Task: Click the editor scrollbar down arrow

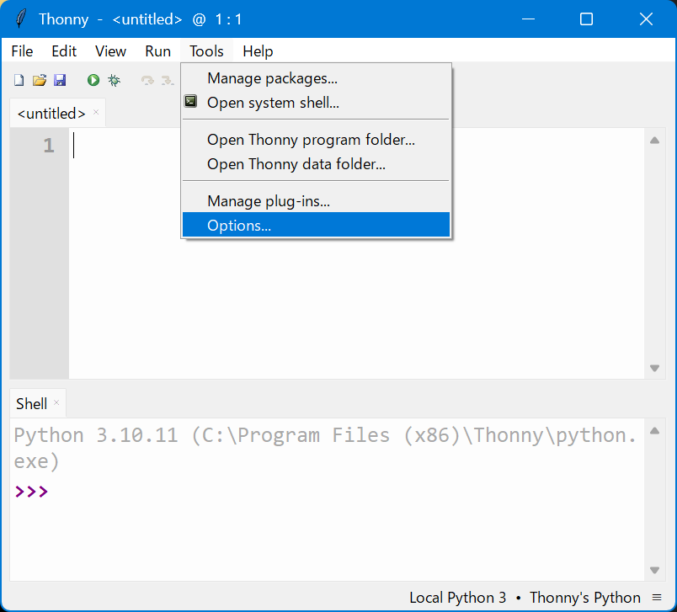Action: tap(654, 368)
